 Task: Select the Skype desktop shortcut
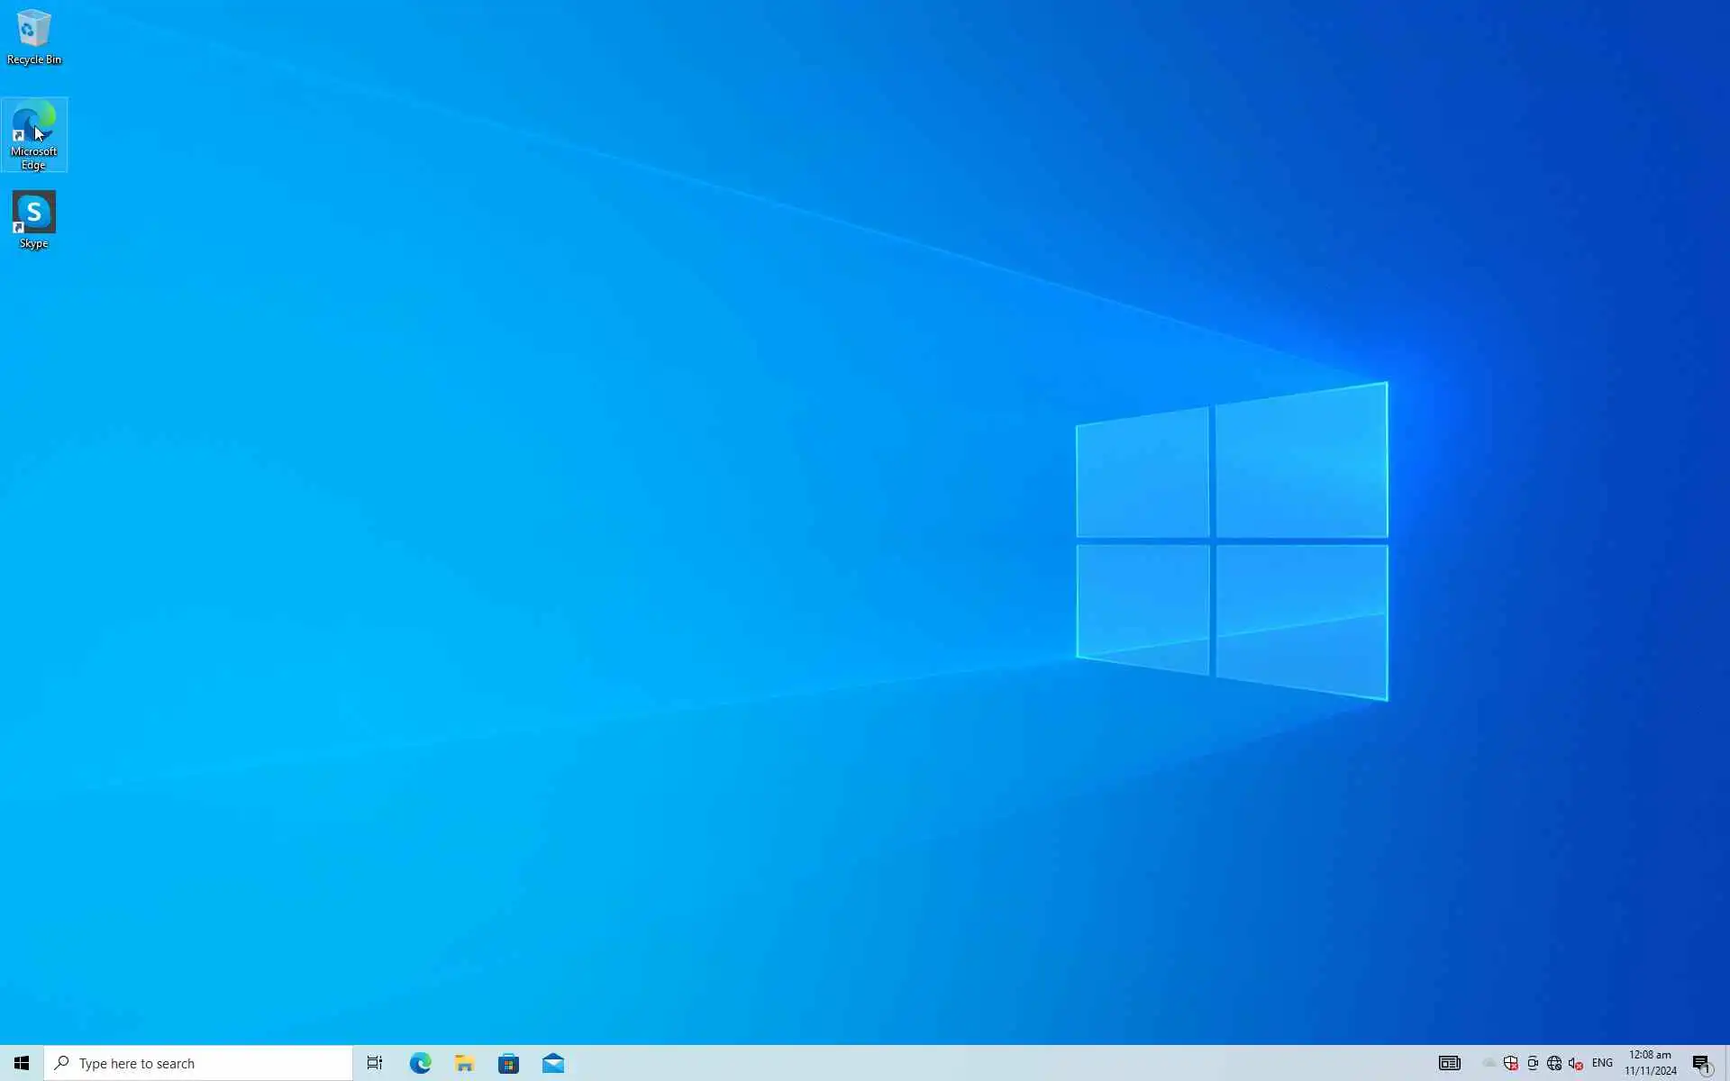(x=33, y=219)
